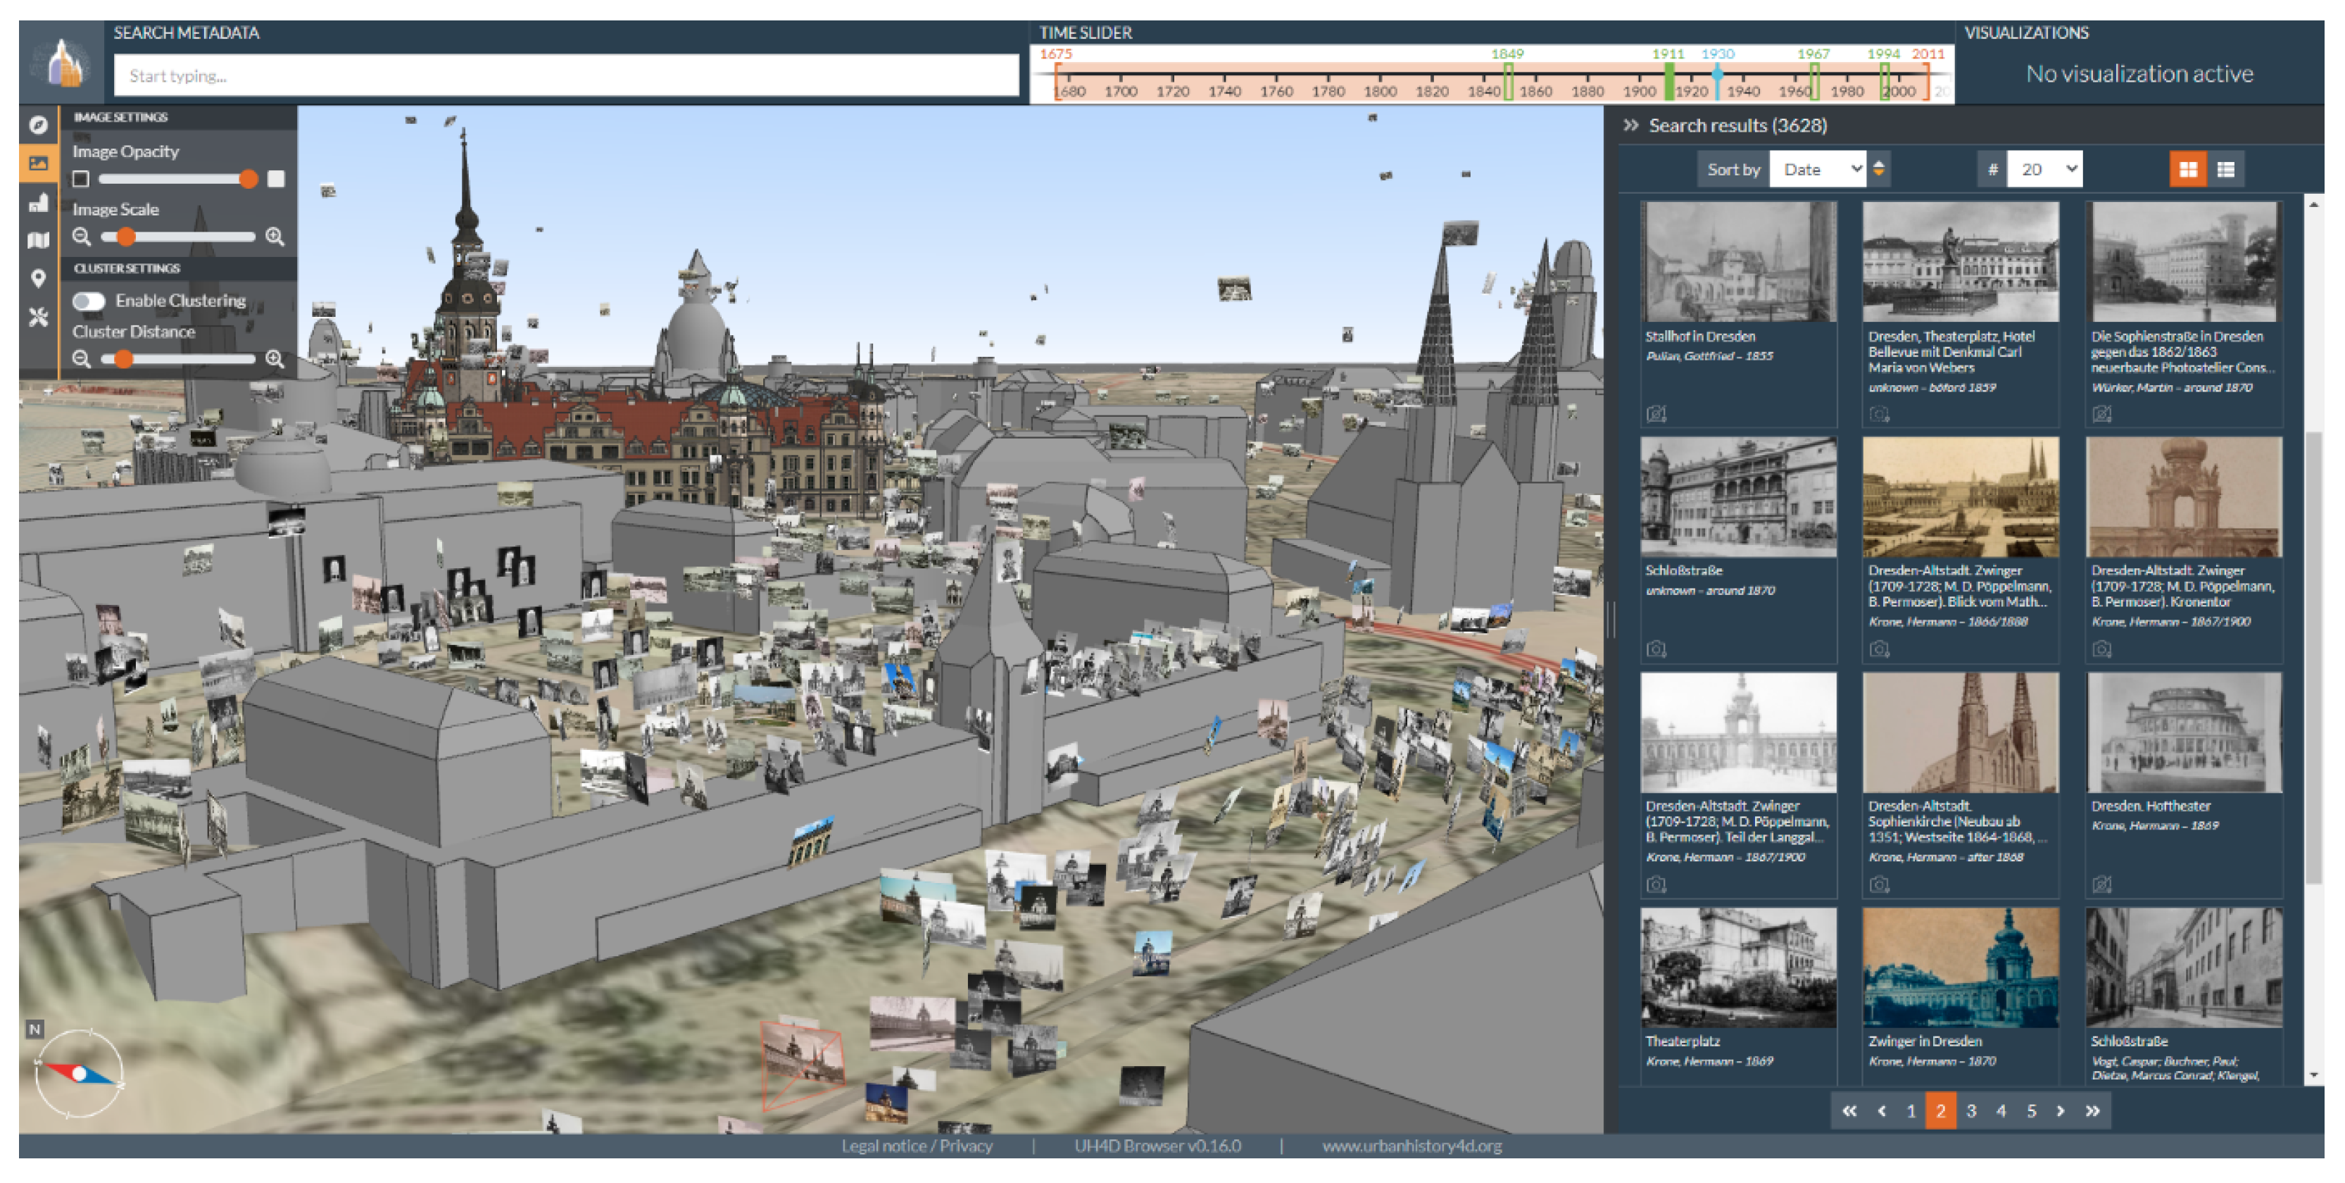
Task: Select page 2 of results
Action: point(1941,1111)
